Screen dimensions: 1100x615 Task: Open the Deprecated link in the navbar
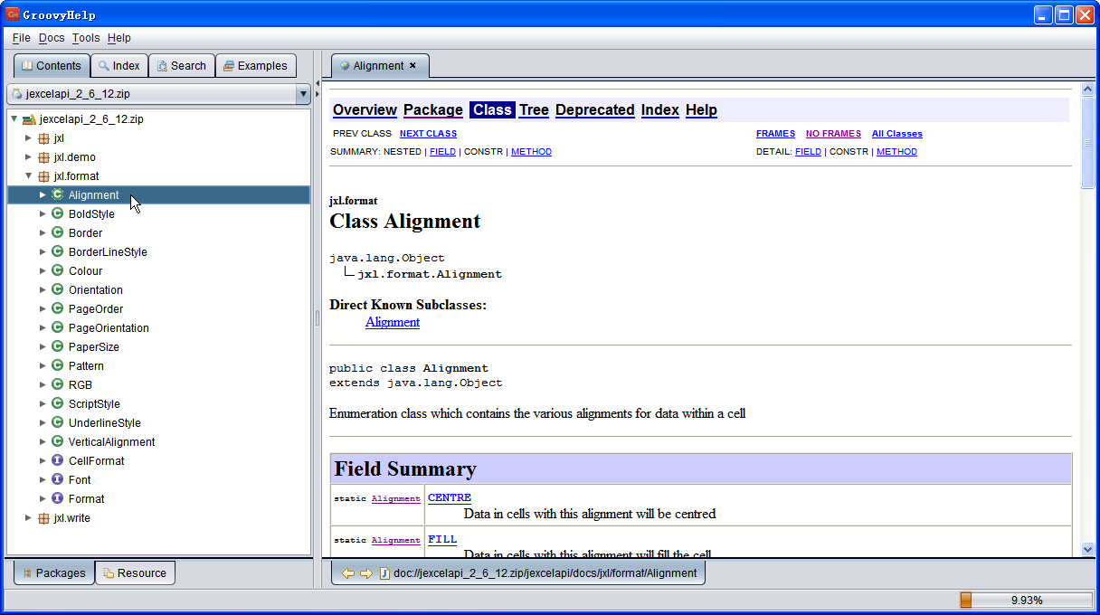tap(594, 109)
